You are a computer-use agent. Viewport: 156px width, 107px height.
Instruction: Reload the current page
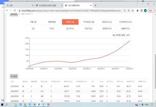click(15, 11)
